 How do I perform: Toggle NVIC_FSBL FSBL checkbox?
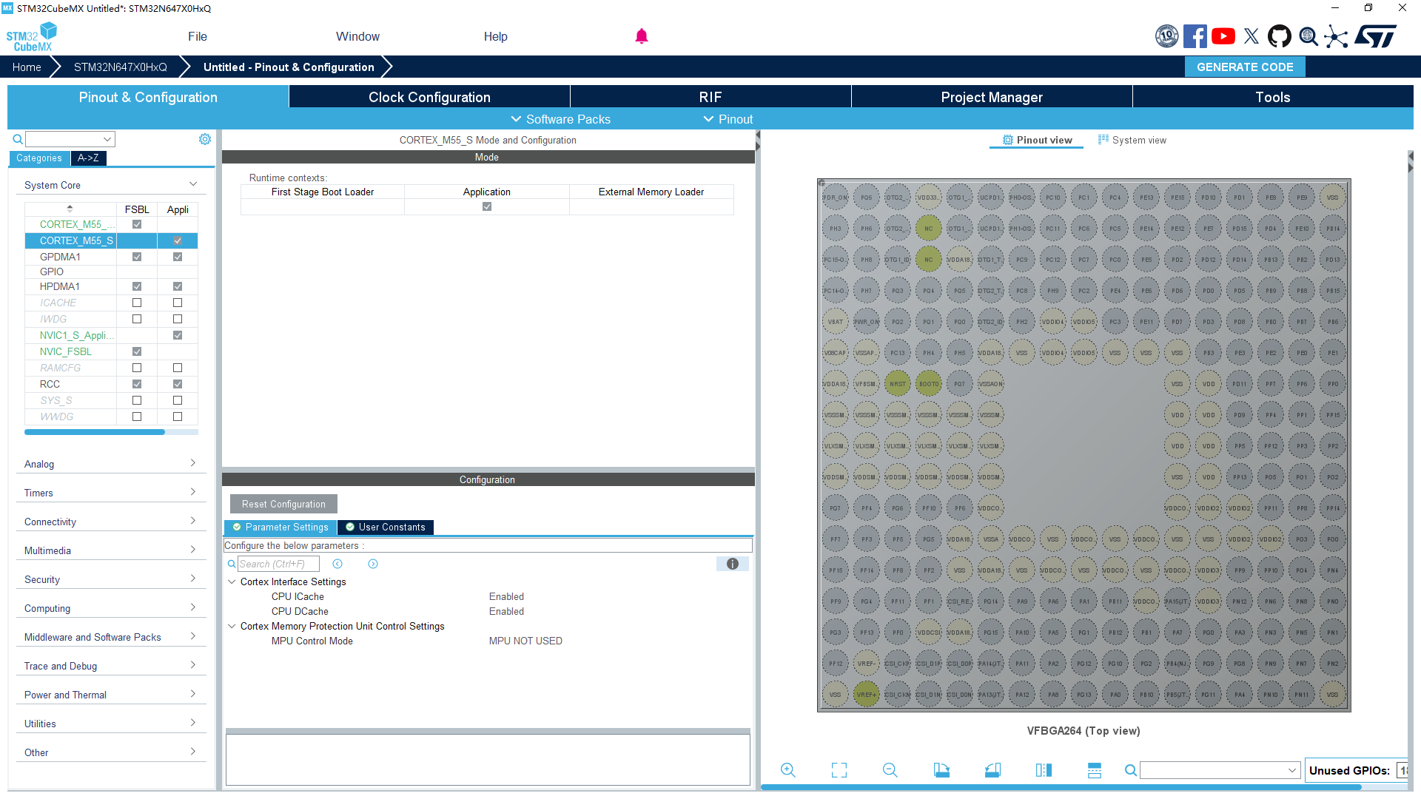pyautogui.click(x=137, y=351)
